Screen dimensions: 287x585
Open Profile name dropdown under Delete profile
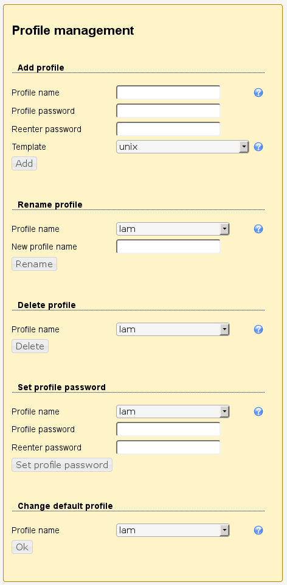pos(173,329)
